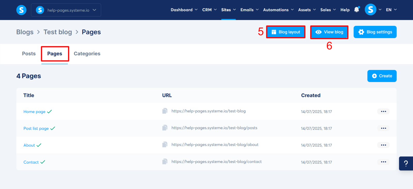Switch to the Posts tab
Viewport: 413px width, 189px height.
point(29,53)
